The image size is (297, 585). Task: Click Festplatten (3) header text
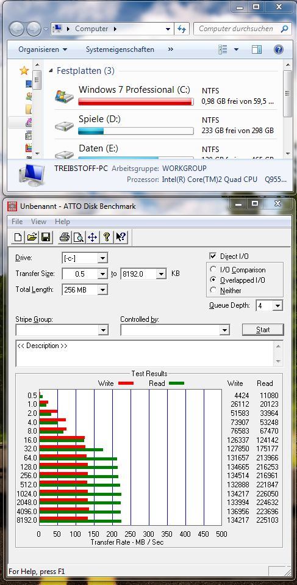pos(85,70)
